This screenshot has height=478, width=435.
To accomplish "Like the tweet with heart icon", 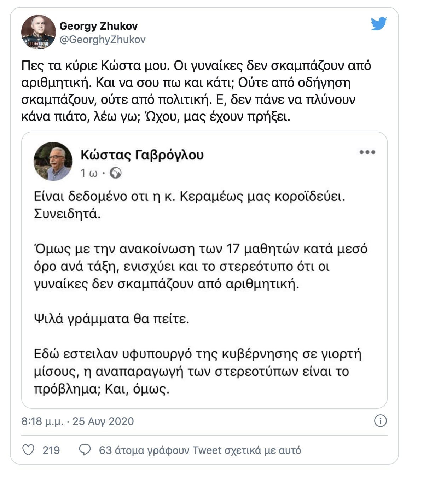I will [28, 450].
